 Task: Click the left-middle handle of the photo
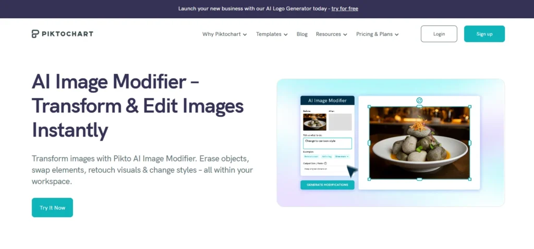tap(370, 143)
